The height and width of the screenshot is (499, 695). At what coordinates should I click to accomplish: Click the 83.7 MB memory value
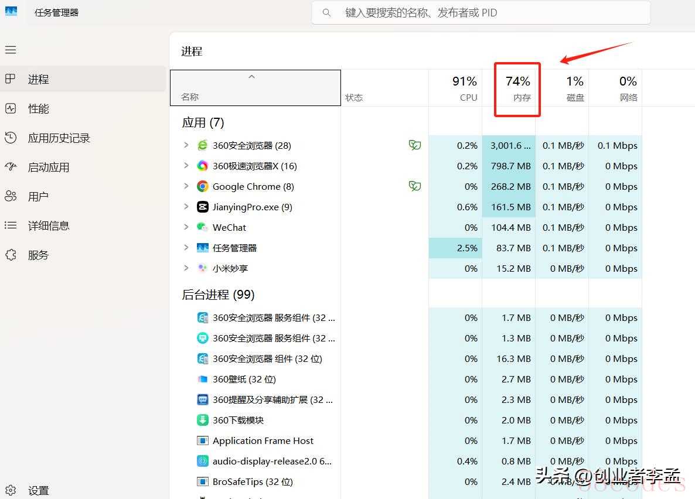coord(513,248)
